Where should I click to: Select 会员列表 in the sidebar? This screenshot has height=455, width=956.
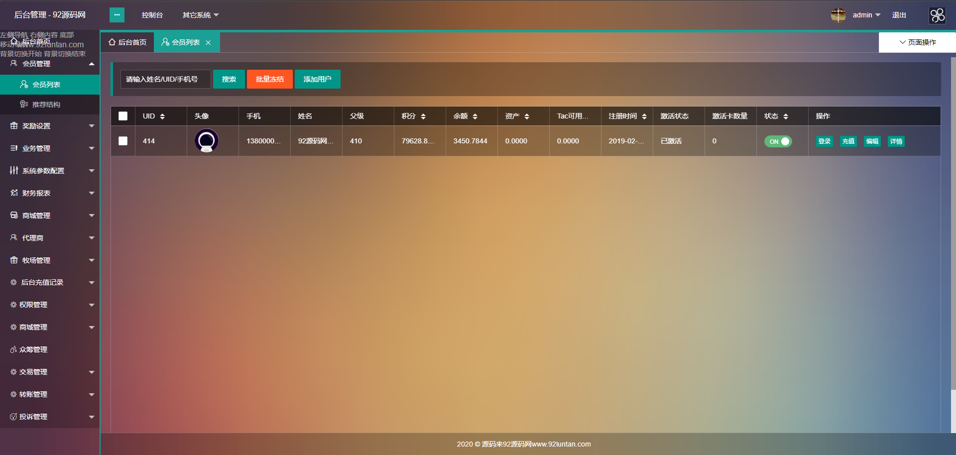coord(50,85)
